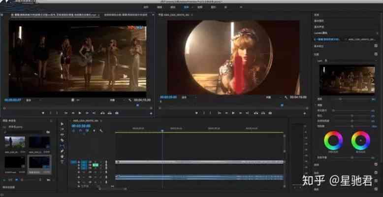The image size is (383, 197).
Task: Select the second Source monitor panel tab
Action: tap(126, 15)
